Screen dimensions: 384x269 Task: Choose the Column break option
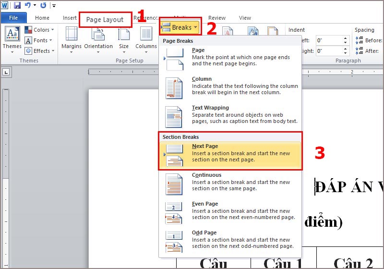pyautogui.click(x=230, y=88)
